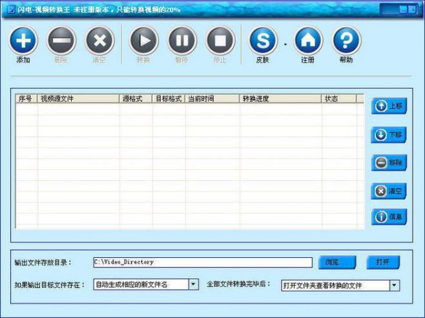Click the C:\Video_Directory output path field
425x318 pixels.
click(202, 262)
